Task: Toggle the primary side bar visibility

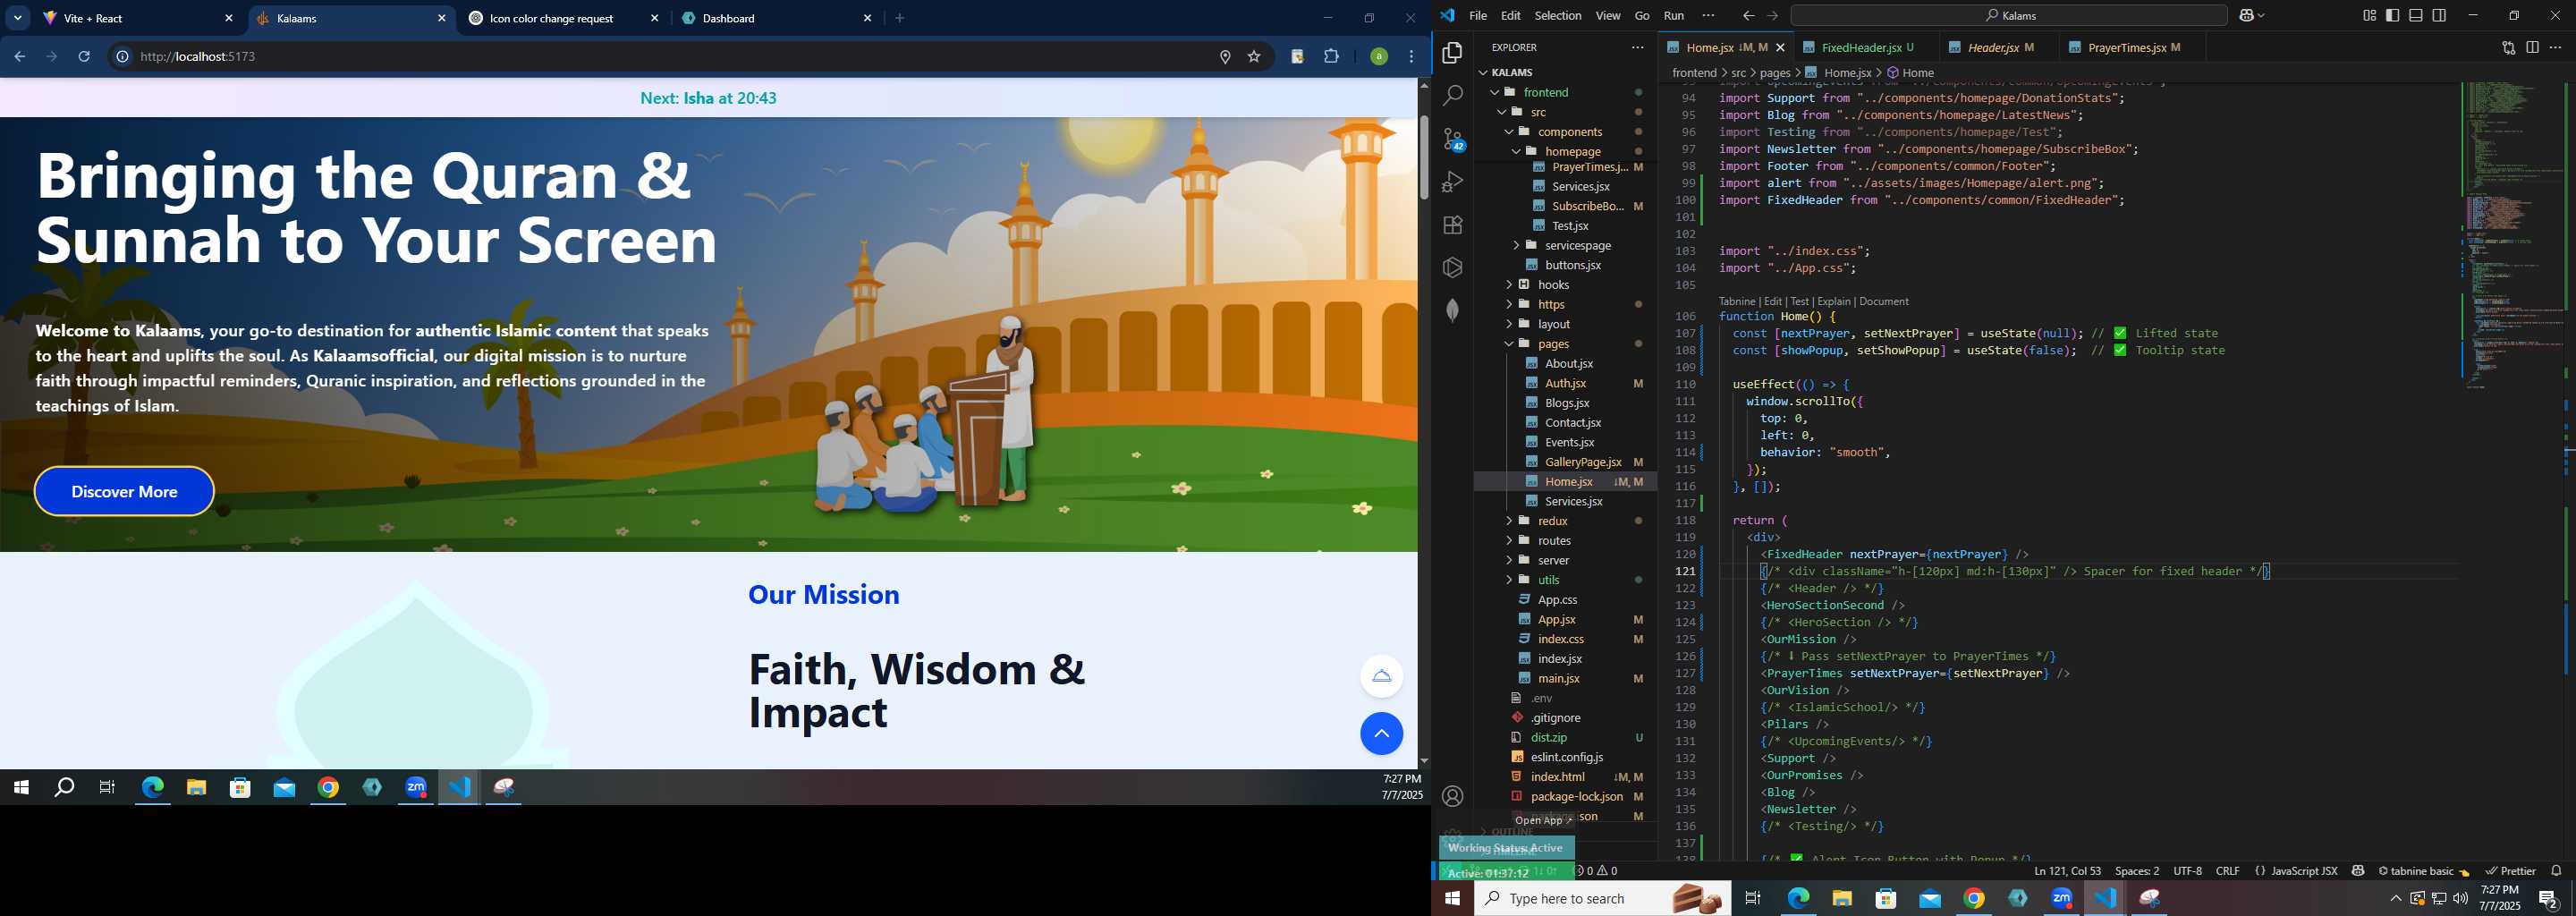Action: click(2392, 15)
